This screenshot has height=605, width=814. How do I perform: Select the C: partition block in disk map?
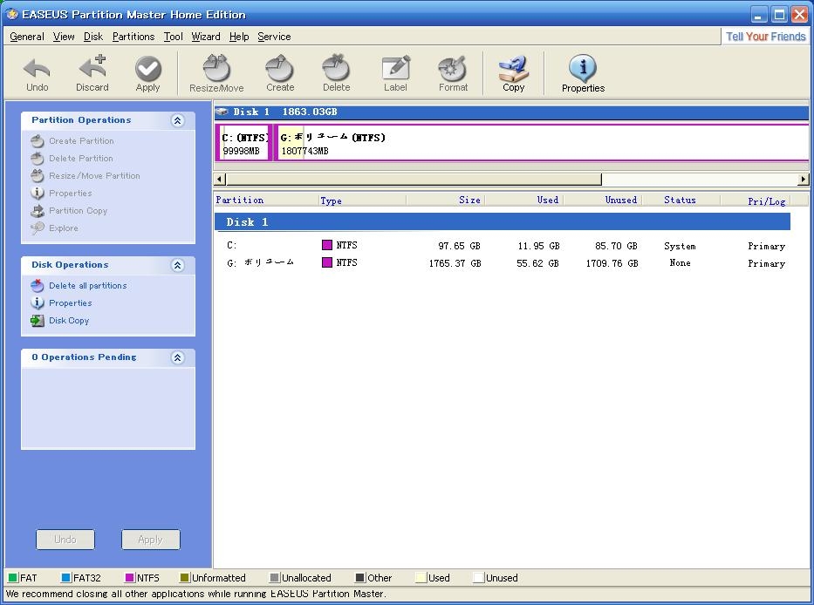244,143
